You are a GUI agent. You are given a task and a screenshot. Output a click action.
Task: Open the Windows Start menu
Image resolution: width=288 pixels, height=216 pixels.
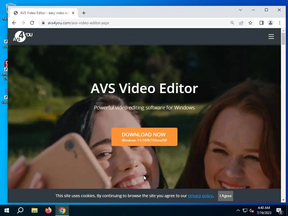click(x=7, y=210)
